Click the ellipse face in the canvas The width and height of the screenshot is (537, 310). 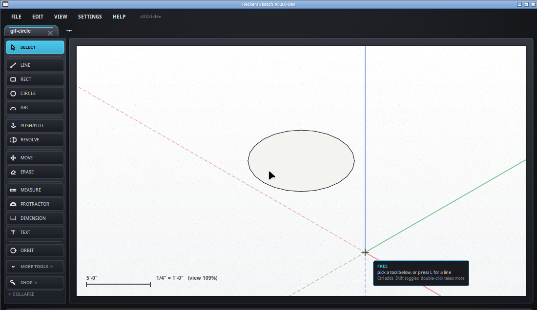[x=301, y=161]
